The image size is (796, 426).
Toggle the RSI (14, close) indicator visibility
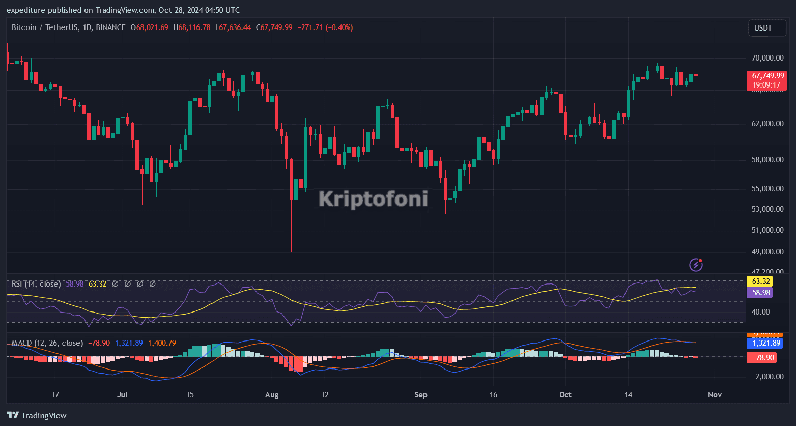coord(36,283)
